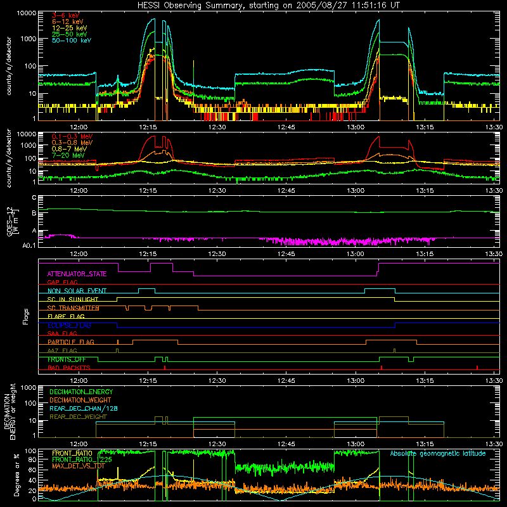Select the GAP_FLAG label
507x507 pixels.
coord(62,282)
